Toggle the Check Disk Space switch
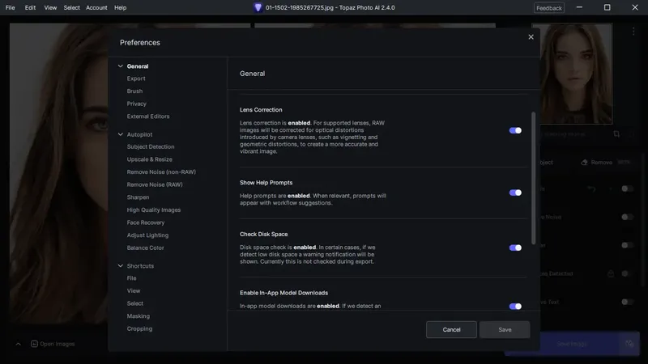Viewport: 648px width, 364px height. click(515, 248)
